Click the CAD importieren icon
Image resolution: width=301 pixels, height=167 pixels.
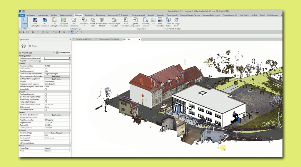click(x=126, y=20)
